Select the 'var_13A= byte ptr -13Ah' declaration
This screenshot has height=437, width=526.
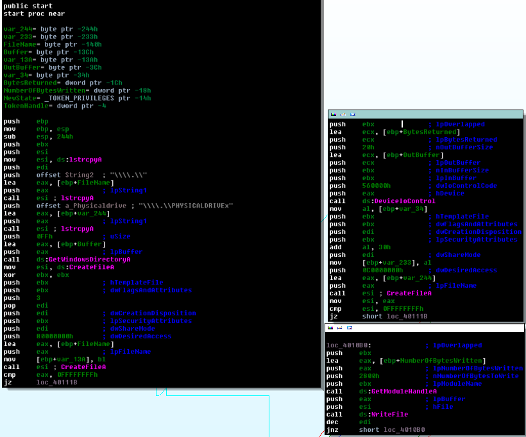click(x=51, y=60)
